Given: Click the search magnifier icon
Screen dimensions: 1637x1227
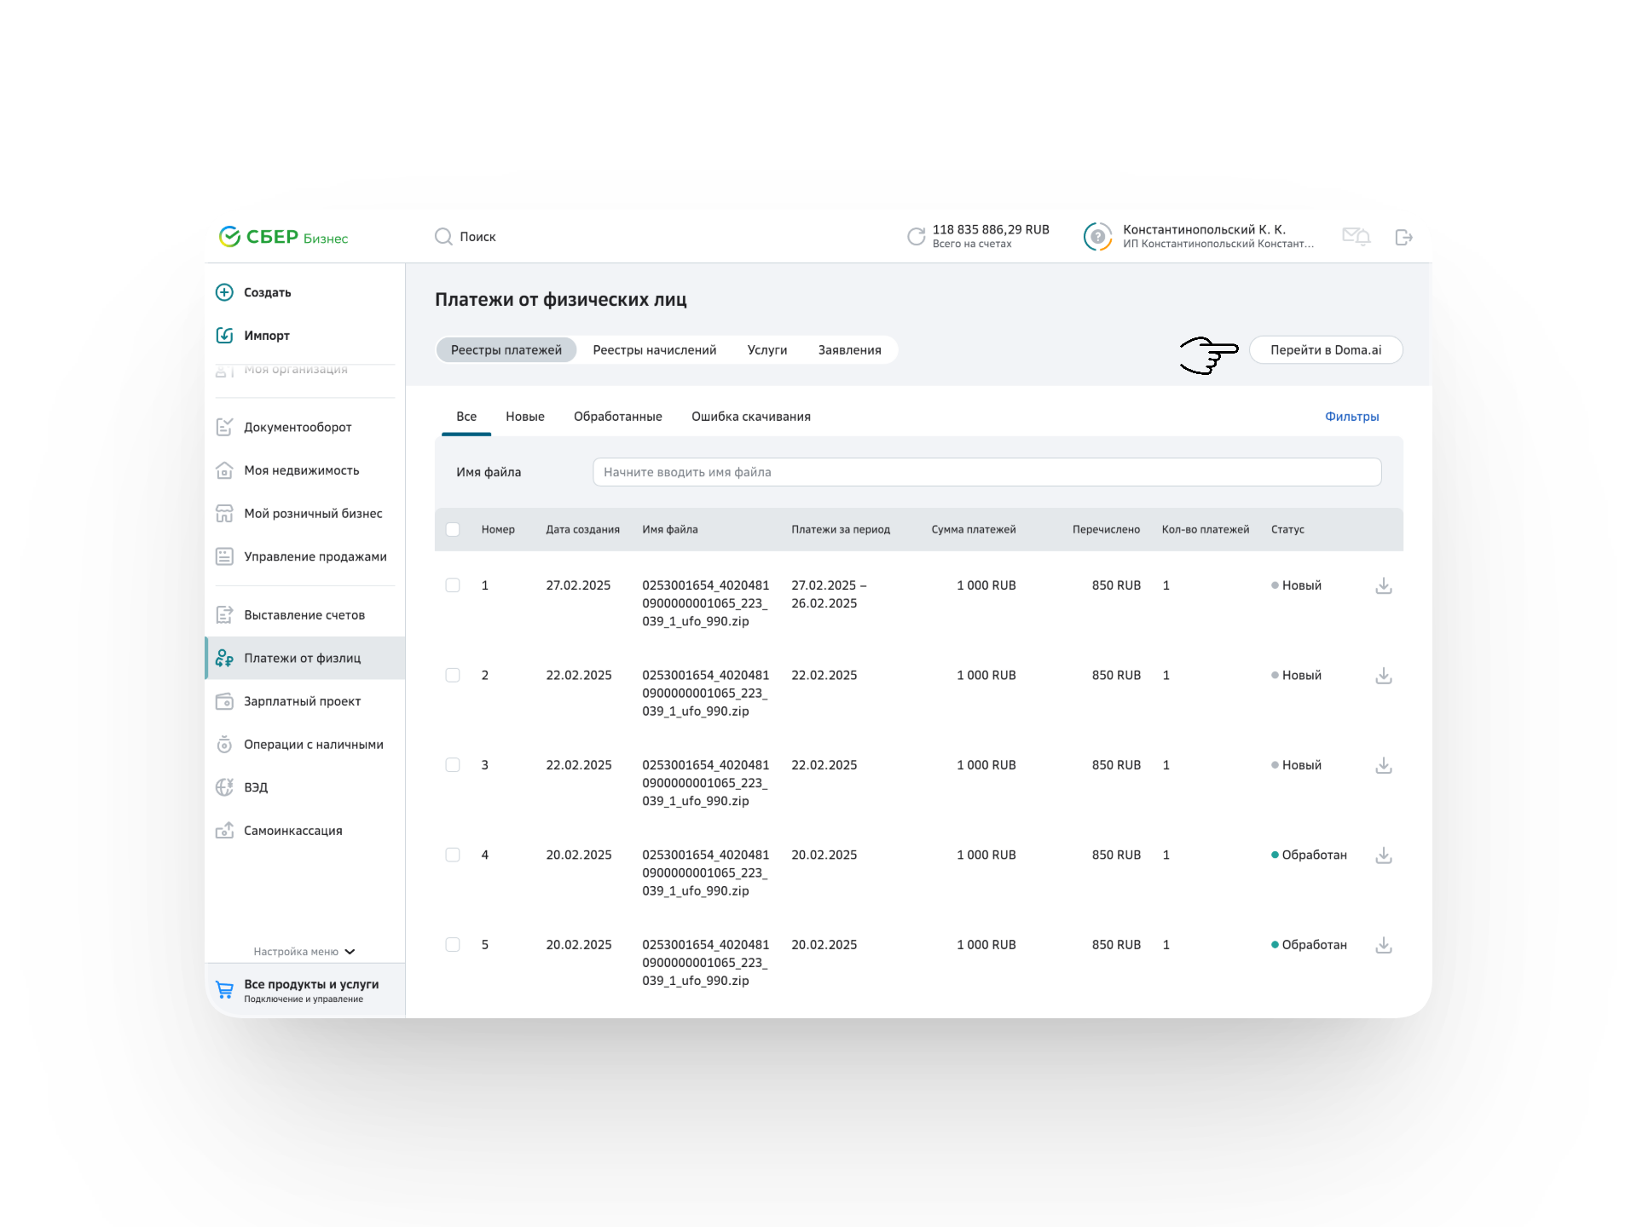Looking at the screenshot, I should (x=443, y=237).
